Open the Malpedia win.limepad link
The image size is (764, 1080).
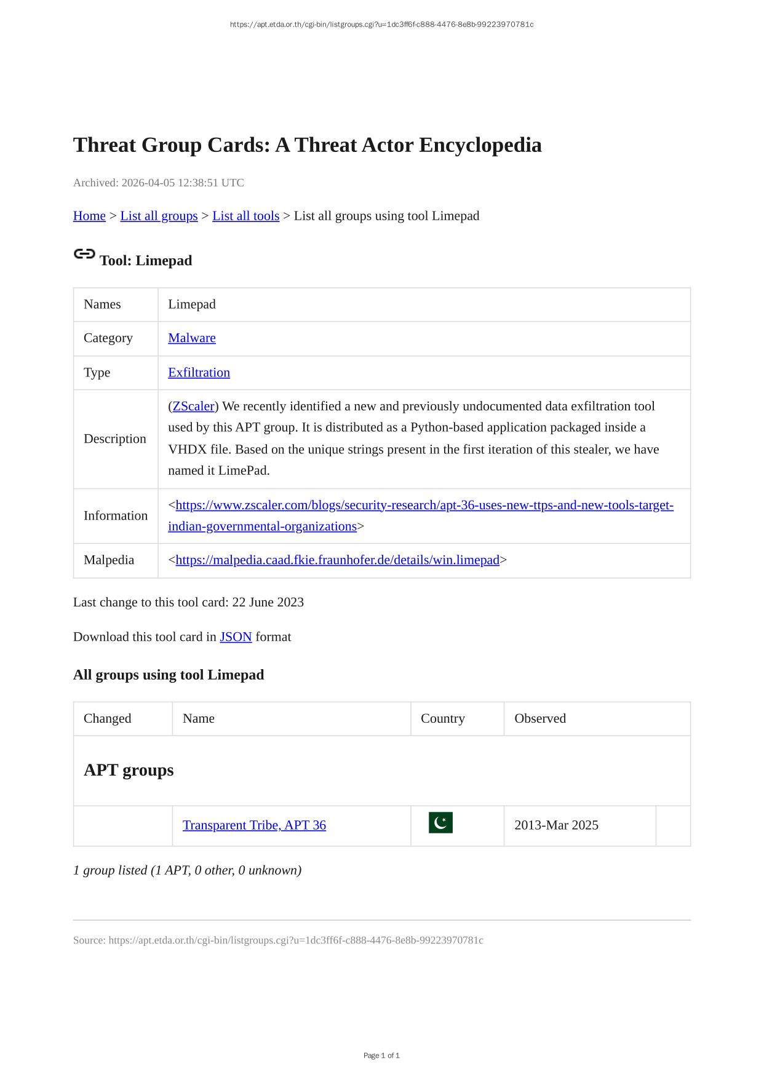[337, 560]
